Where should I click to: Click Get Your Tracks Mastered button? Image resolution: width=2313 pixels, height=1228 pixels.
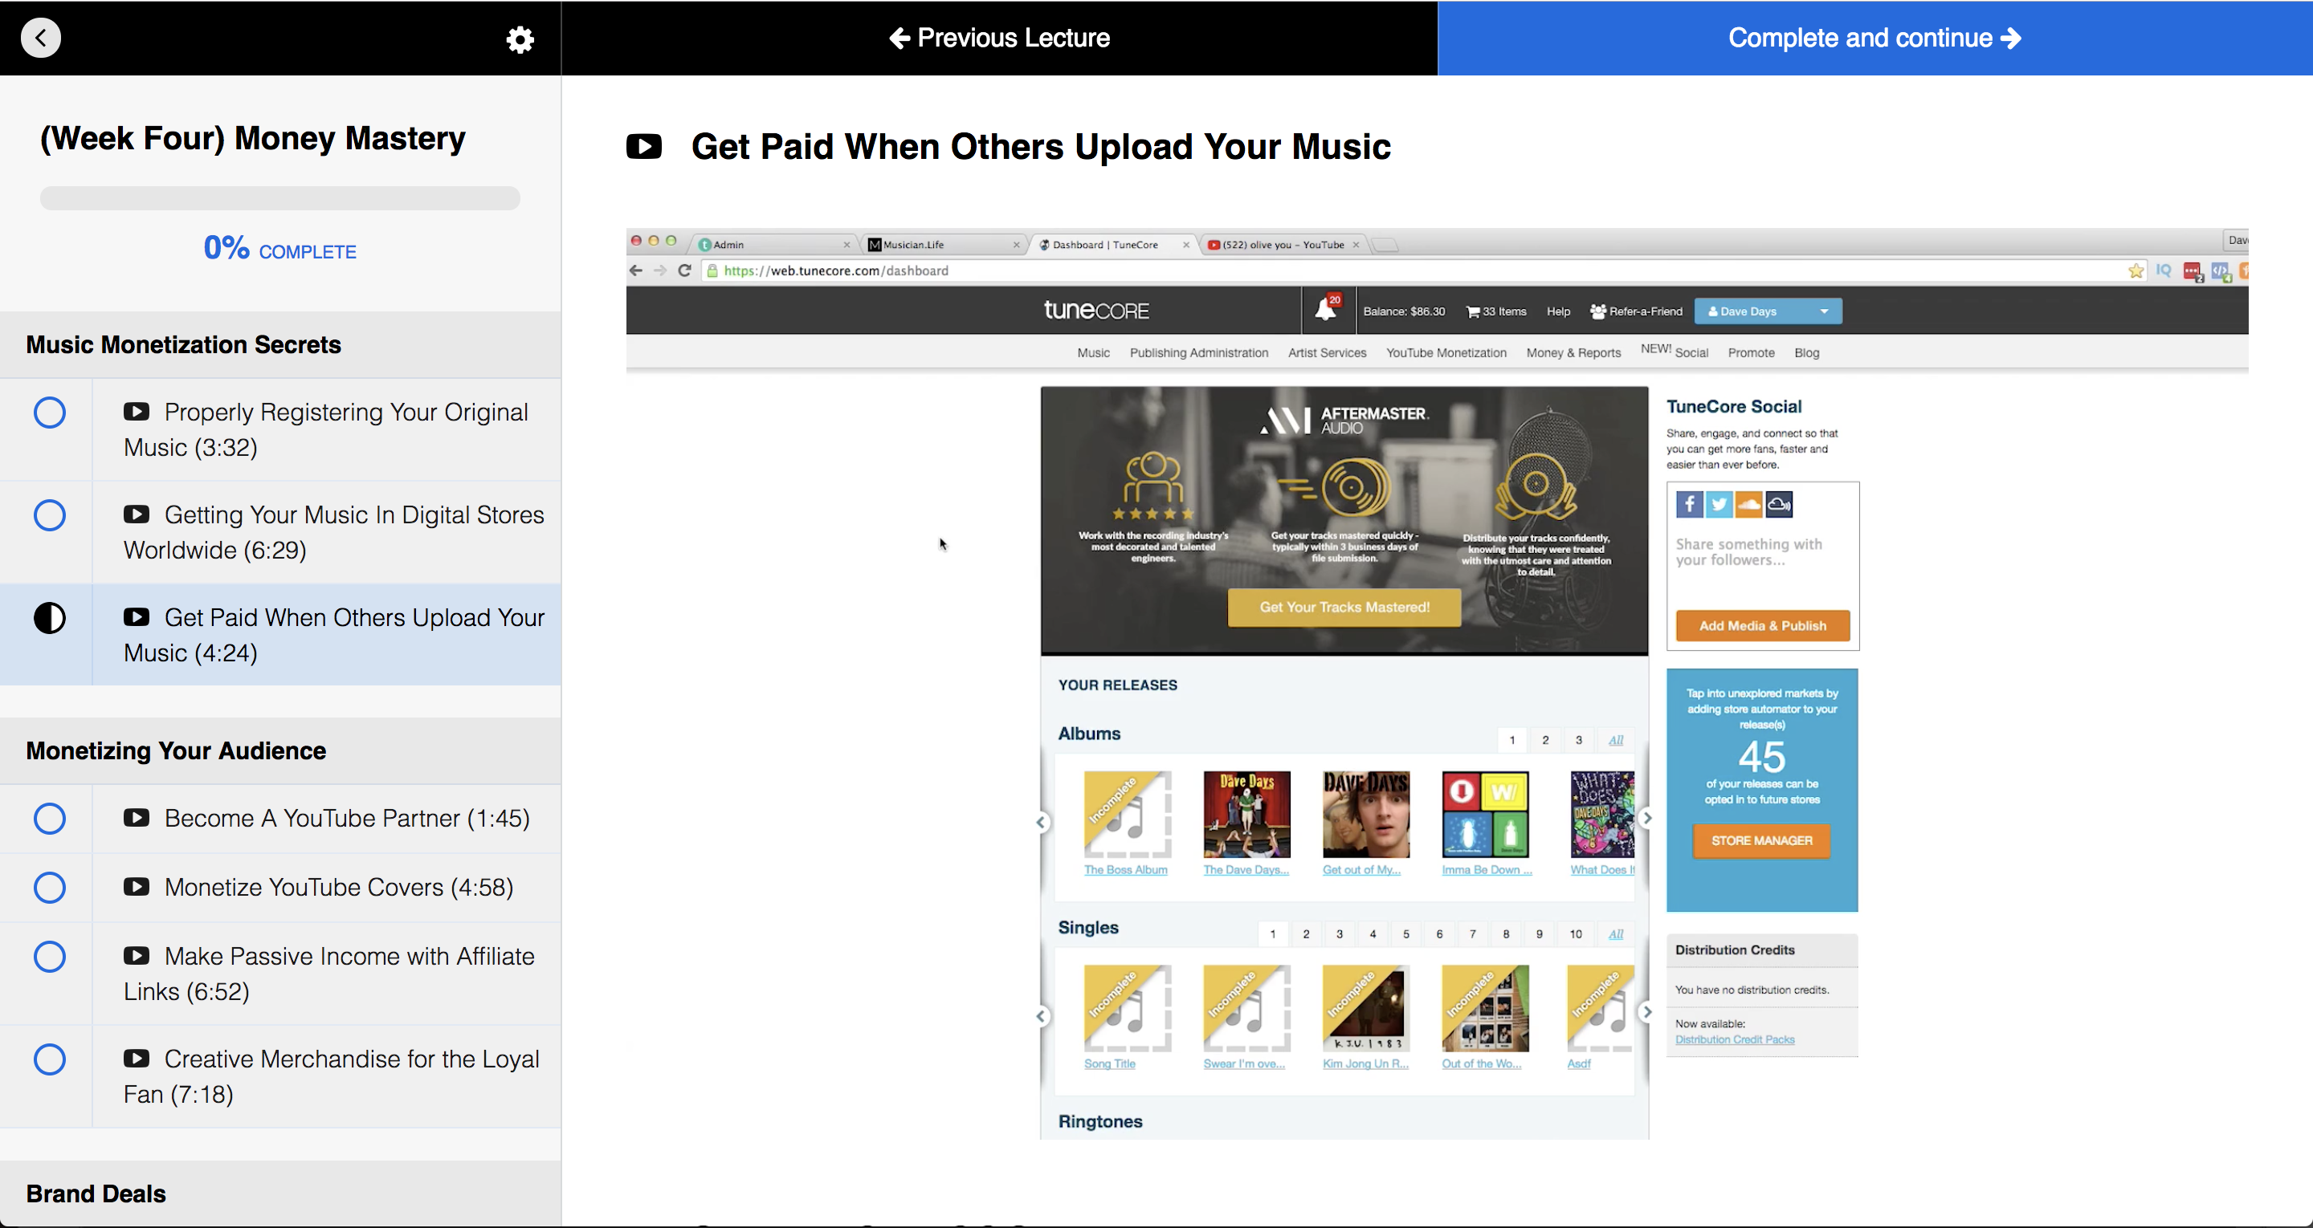pos(1344,608)
